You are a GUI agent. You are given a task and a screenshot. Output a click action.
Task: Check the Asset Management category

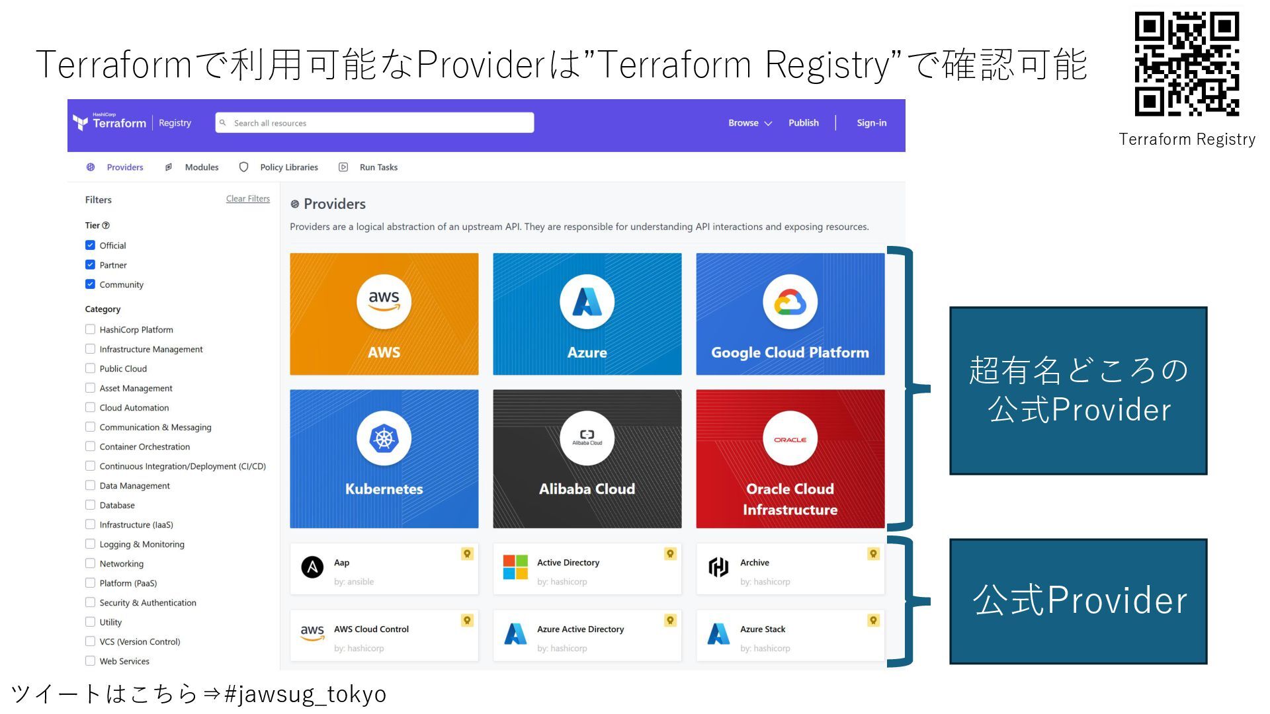tap(90, 388)
